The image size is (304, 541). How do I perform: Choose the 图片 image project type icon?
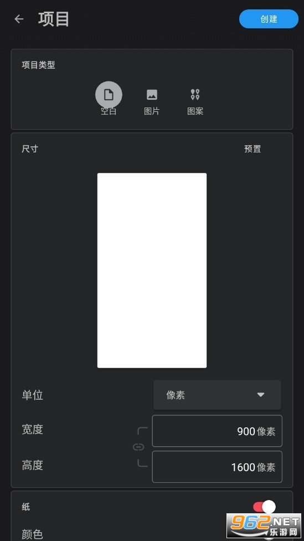pyautogui.click(x=152, y=95)
